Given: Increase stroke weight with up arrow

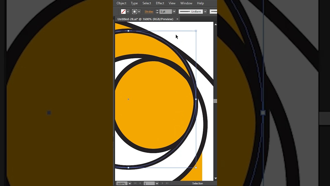Looking at the screenshot, I should (157, 10).
